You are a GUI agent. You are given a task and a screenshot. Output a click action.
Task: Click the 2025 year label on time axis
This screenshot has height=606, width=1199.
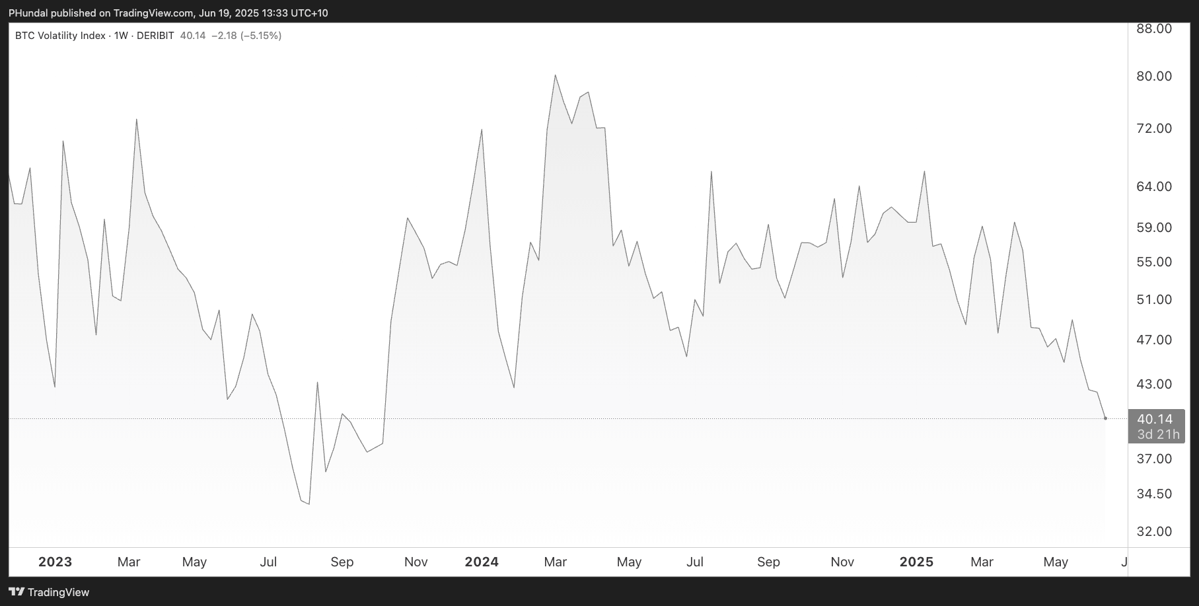(x=917, y=562)
